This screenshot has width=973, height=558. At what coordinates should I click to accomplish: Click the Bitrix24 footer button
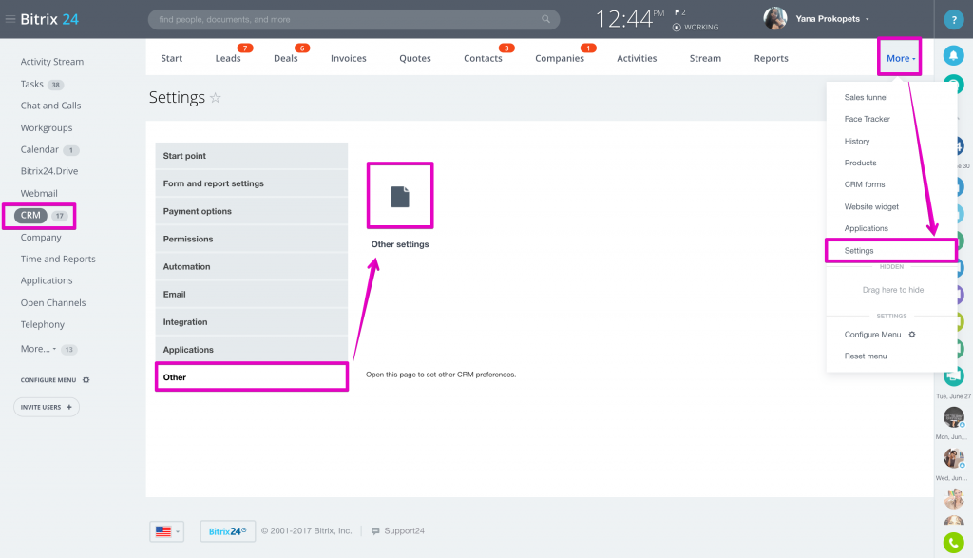tap(228, 531)
